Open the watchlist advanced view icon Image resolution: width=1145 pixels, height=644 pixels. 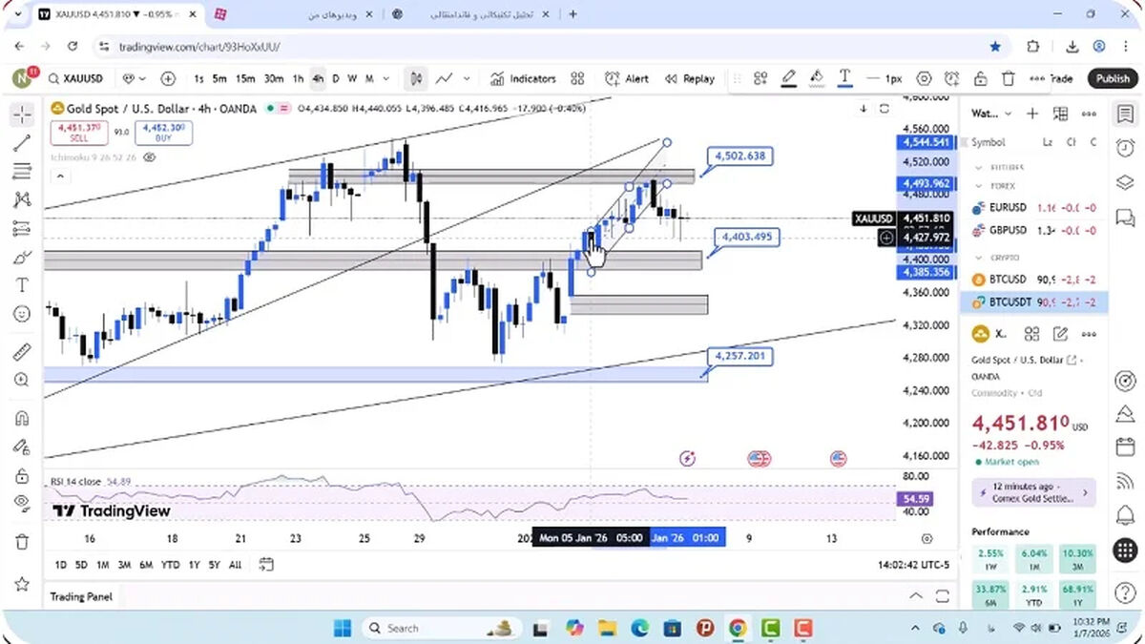1060,114
